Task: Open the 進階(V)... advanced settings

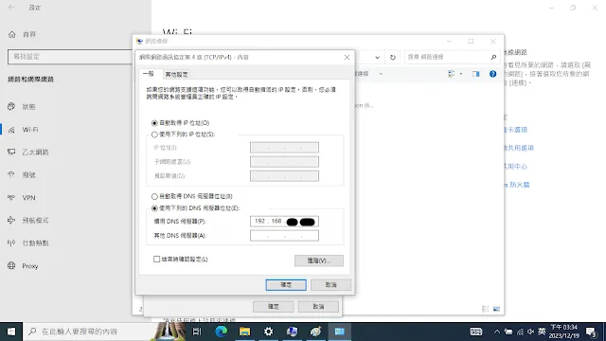Action: (x=319, y=261)
